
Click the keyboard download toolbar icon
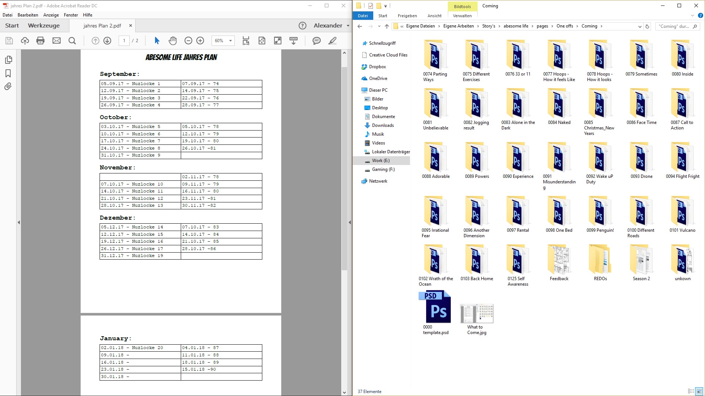[x=294, y=41]
